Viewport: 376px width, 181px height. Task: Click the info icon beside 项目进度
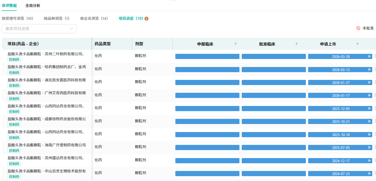coord(147,19)
